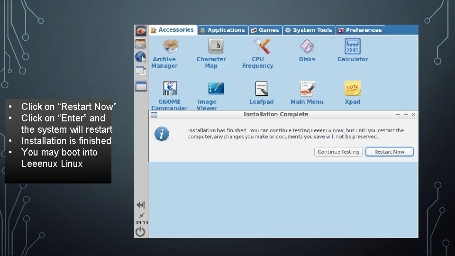Click the red launcher logo in sidebar
This screenshot has width=455, height=256.
click(141, 31)
